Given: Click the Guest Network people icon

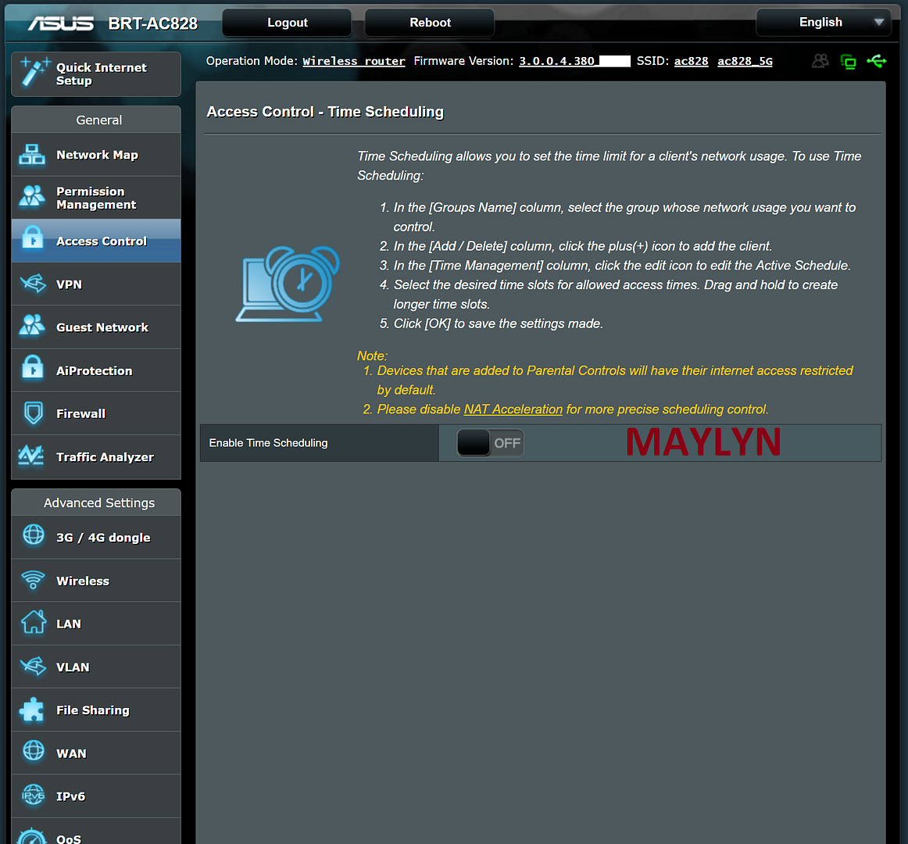Looking at the screenshot, I should [x=32, y=326].
